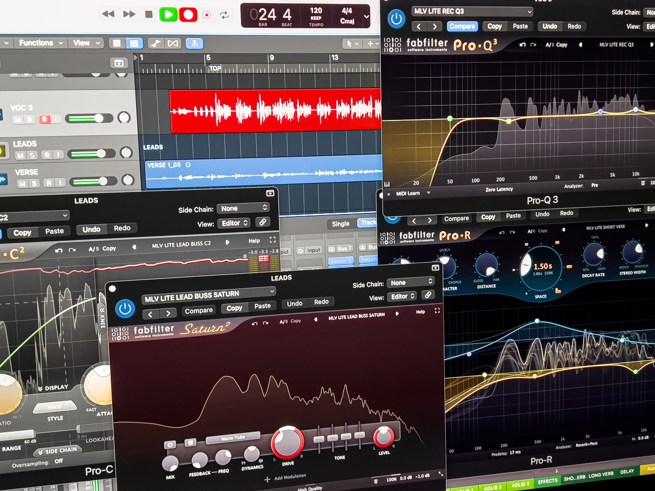
Task: Open the Functions menu
Action: (40, 43)
